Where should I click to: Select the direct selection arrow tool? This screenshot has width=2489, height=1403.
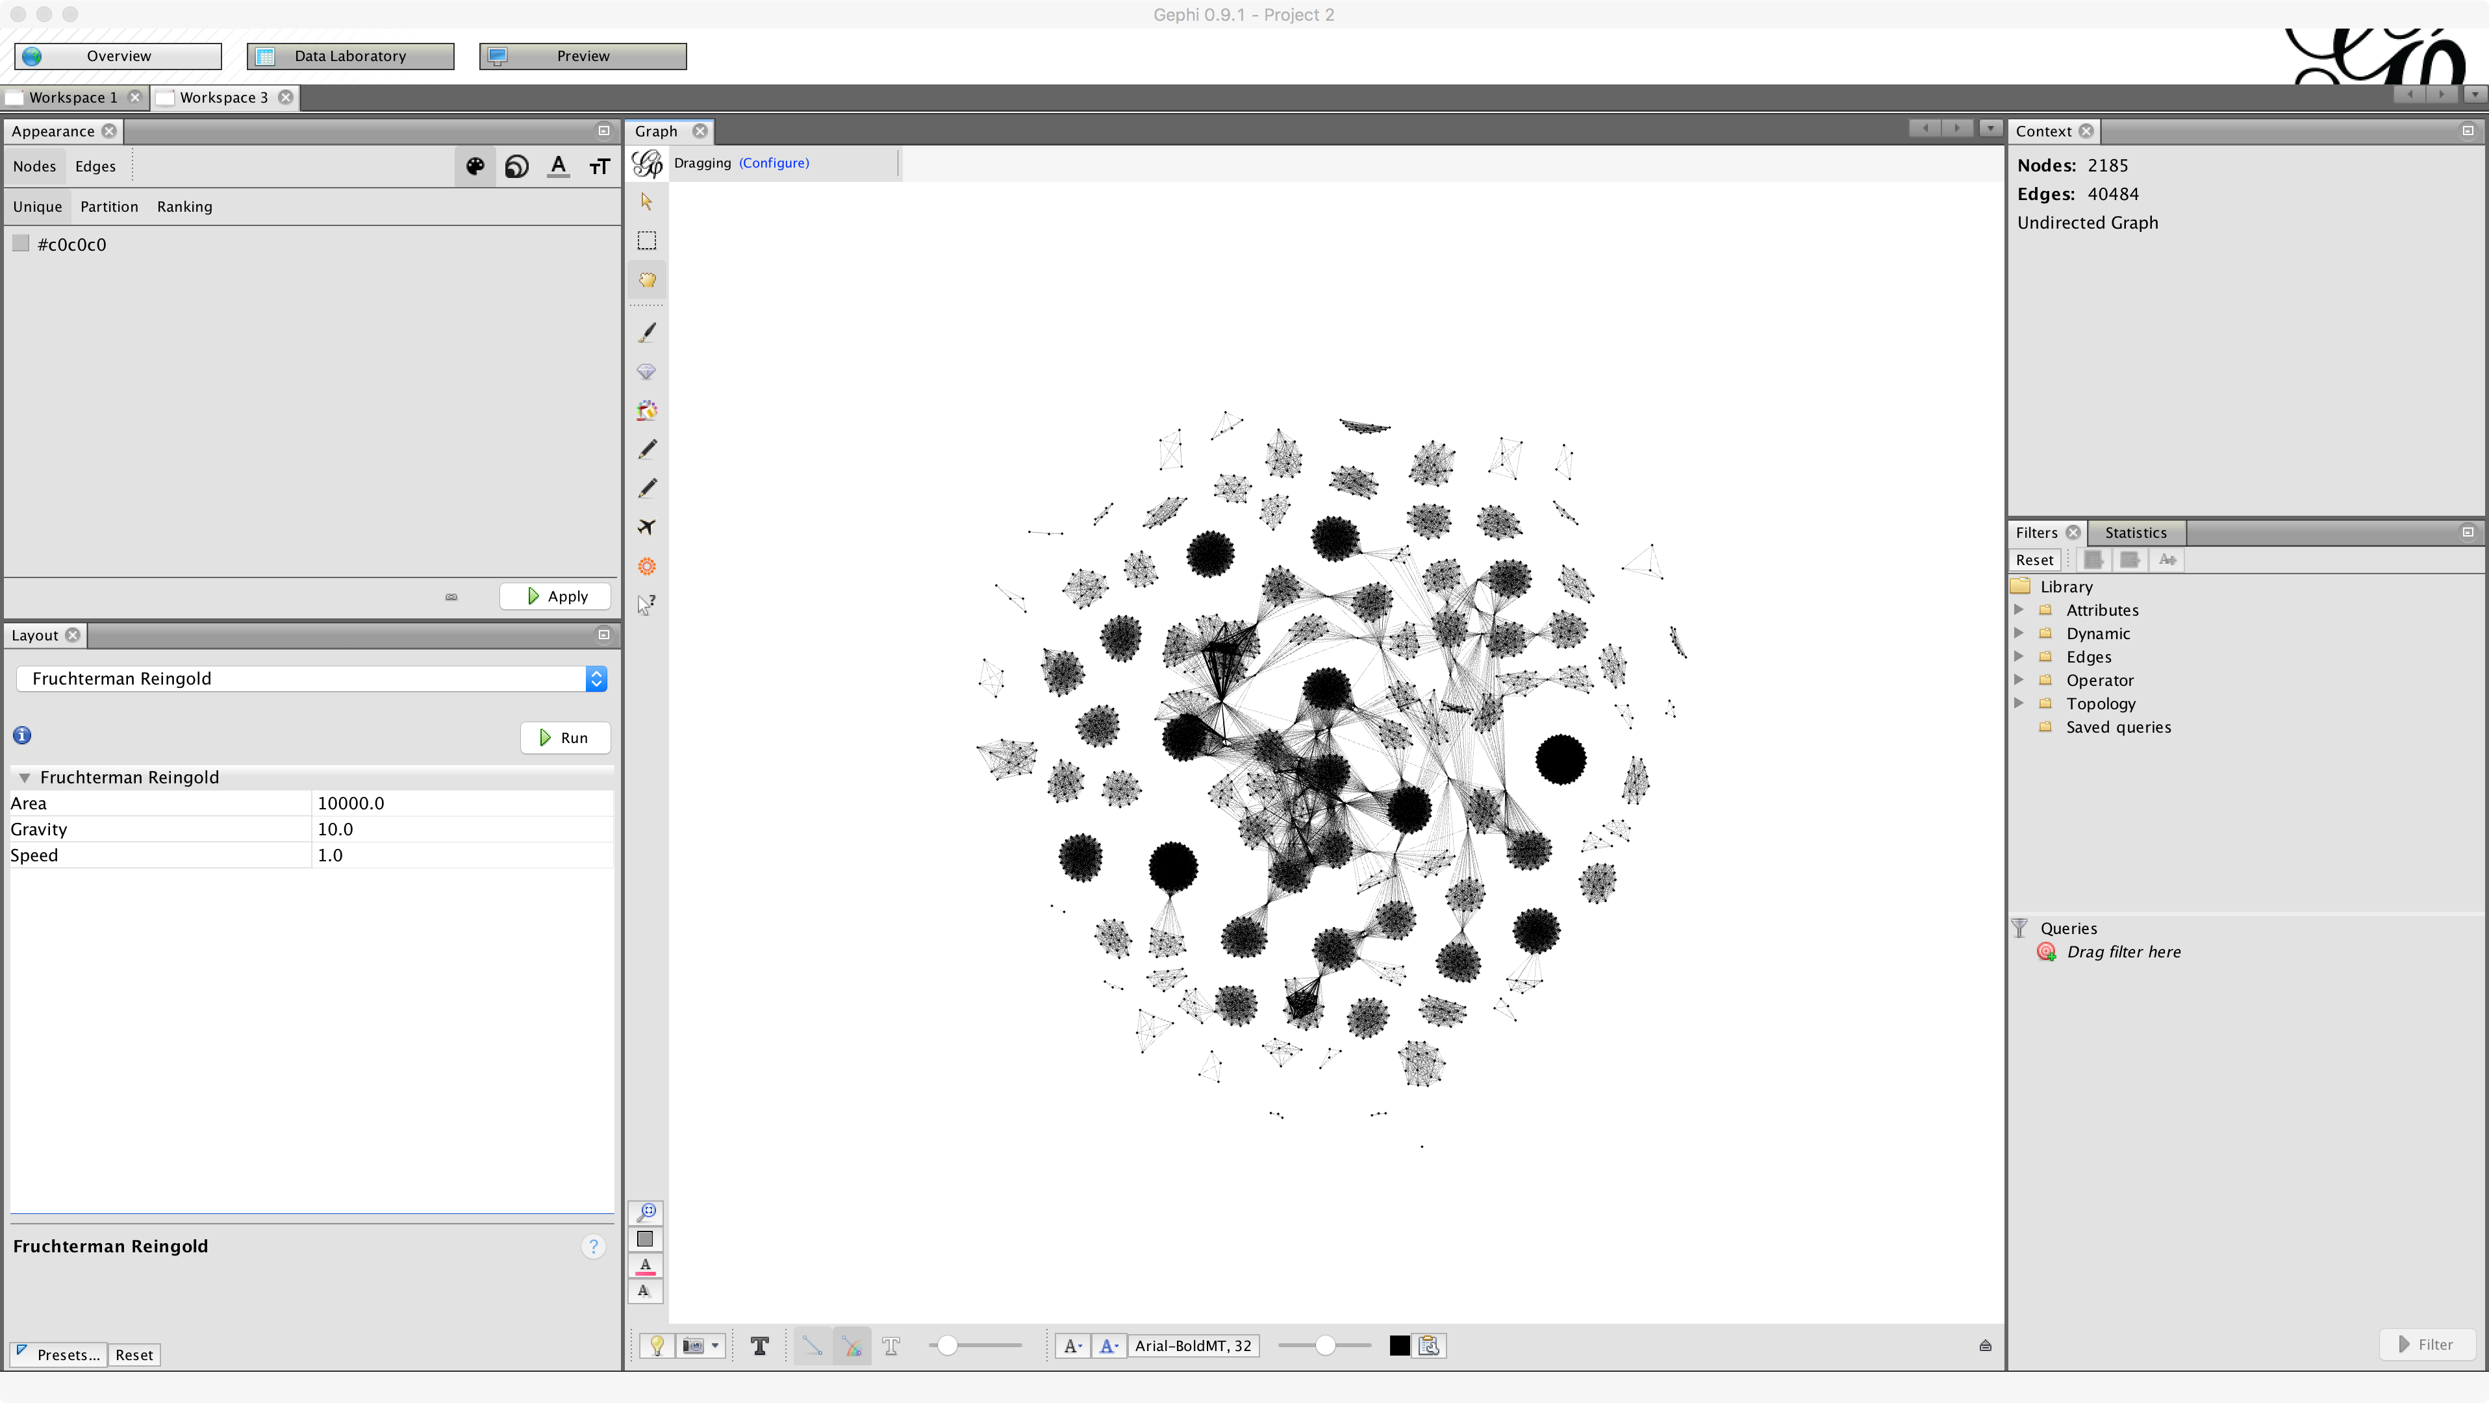pyautogui.click(x=646, y=201)
